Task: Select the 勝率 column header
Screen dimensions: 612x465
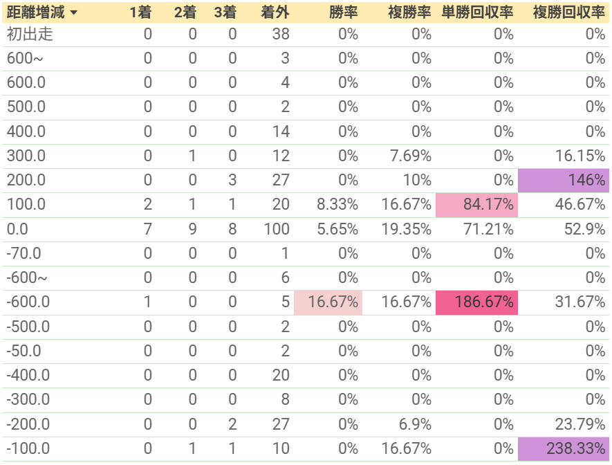Action: click(343, 13)
